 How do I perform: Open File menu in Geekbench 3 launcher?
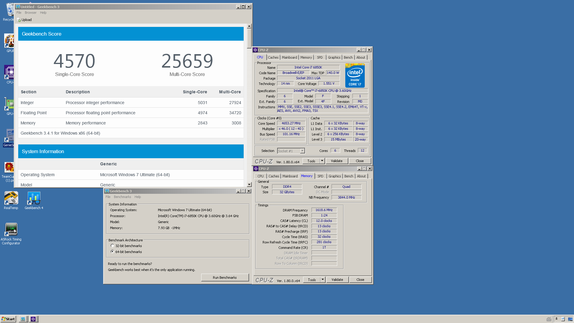point(108,197)
